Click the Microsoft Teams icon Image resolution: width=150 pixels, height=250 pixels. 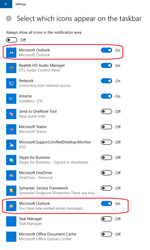click(11, 129)
